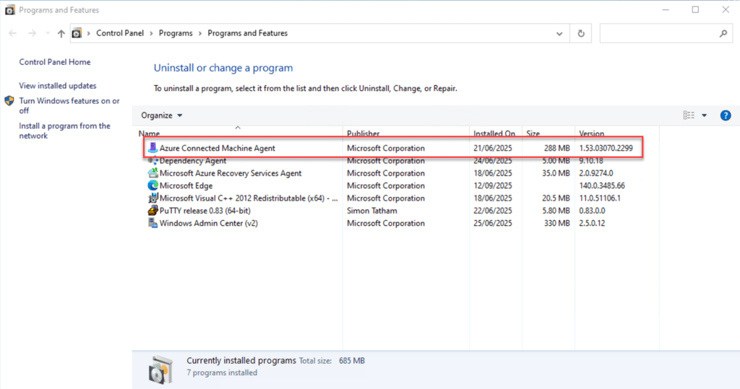The height and width of the screenshot is (389, 740).
Task: Sort list by Installed On column
Action: click(x=494, y=134)
